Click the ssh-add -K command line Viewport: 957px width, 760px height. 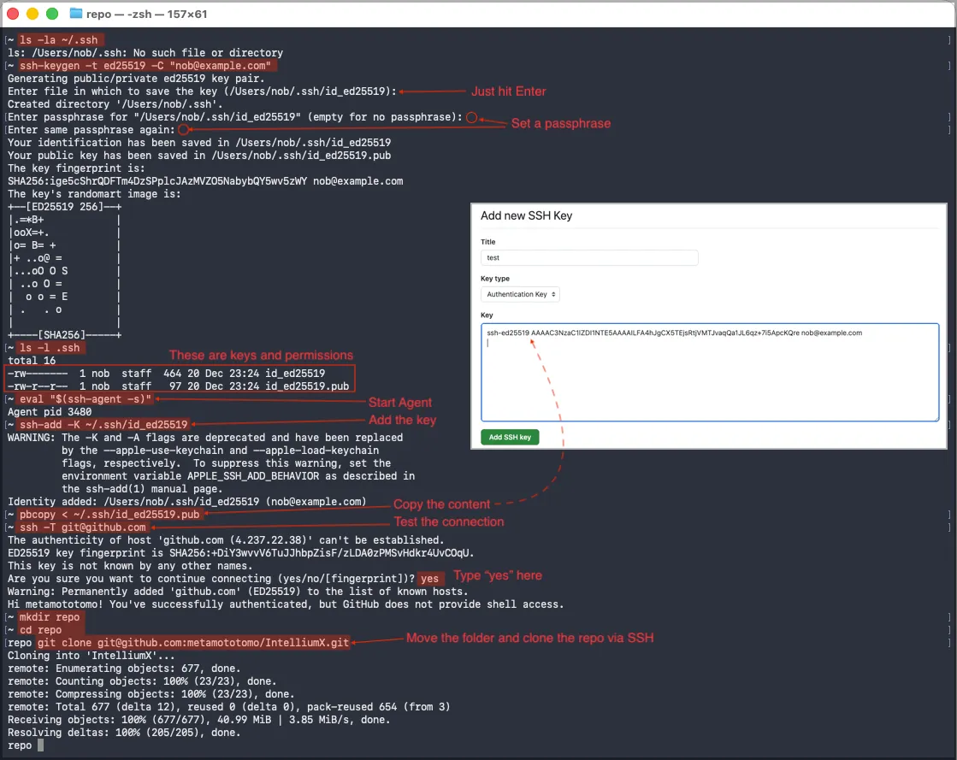coord(103,425)
